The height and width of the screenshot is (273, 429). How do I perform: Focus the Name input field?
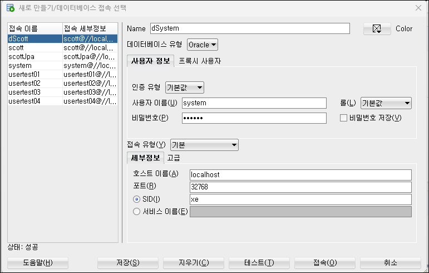[250, 28]
